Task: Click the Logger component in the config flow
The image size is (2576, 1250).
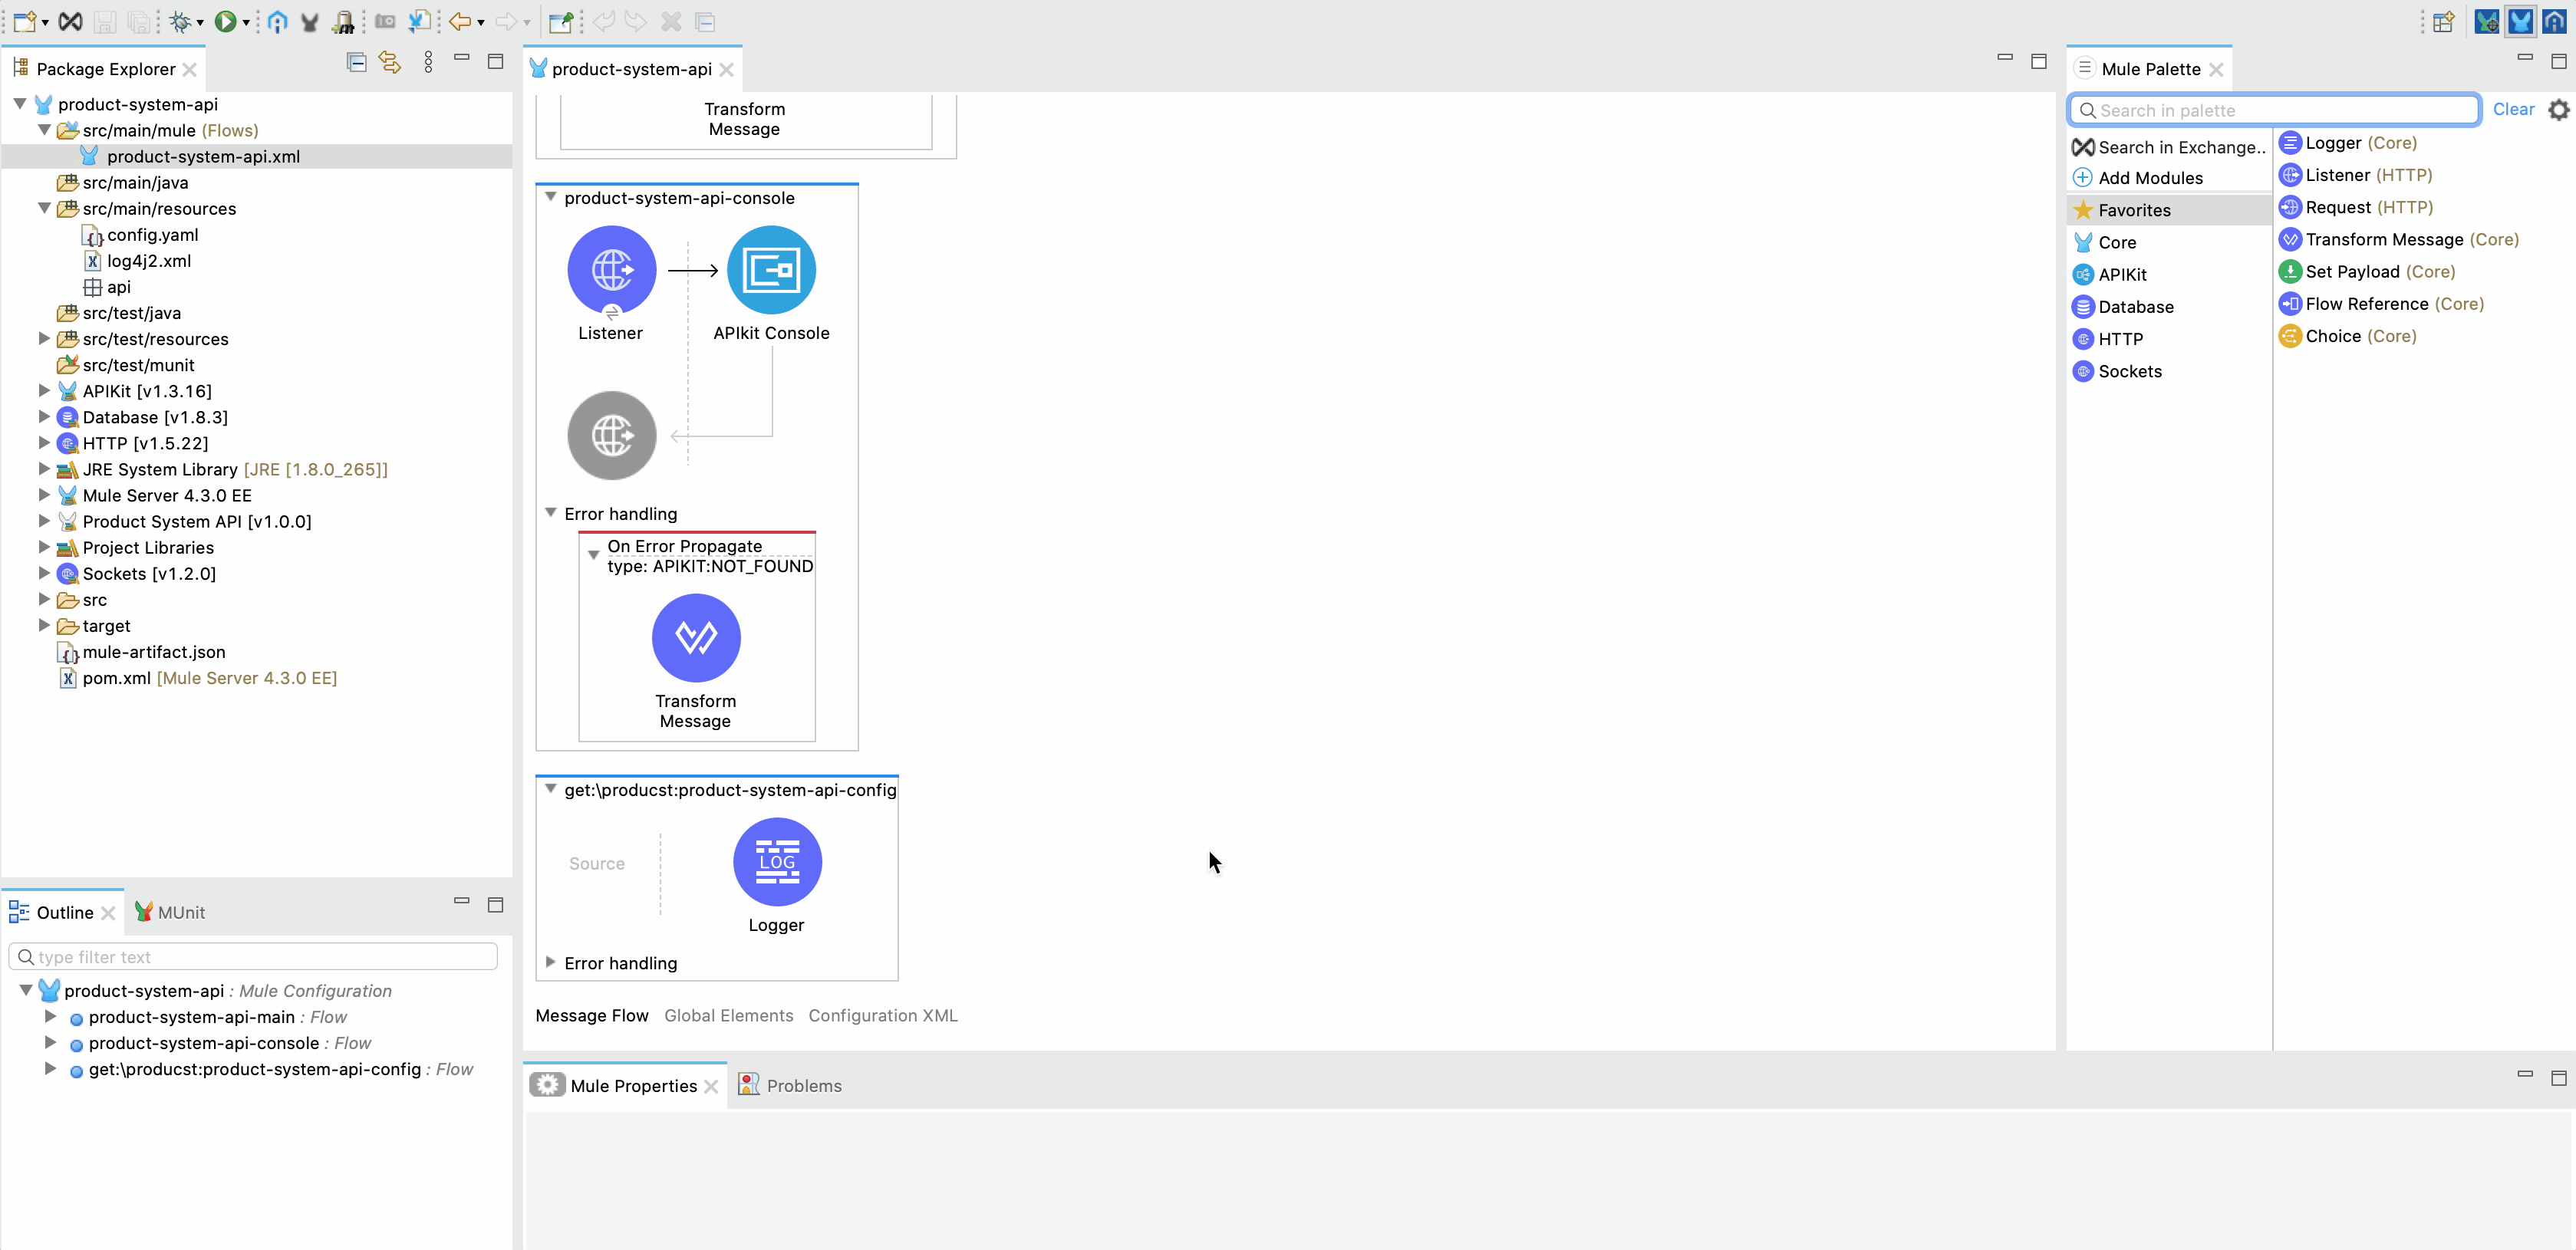Action: click(x=777, y=861)
